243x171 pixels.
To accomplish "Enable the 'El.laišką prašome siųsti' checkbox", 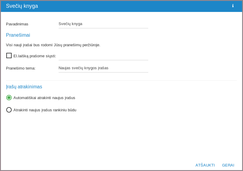I will 9,56.
